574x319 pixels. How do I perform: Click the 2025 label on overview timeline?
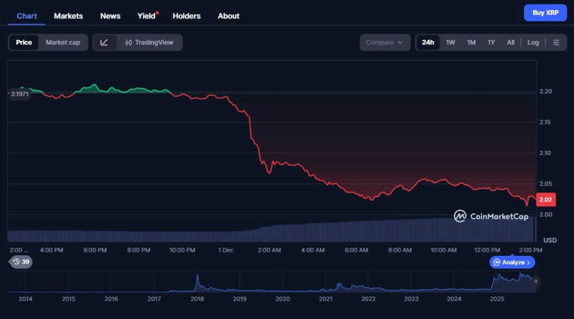tap(497, 299)
